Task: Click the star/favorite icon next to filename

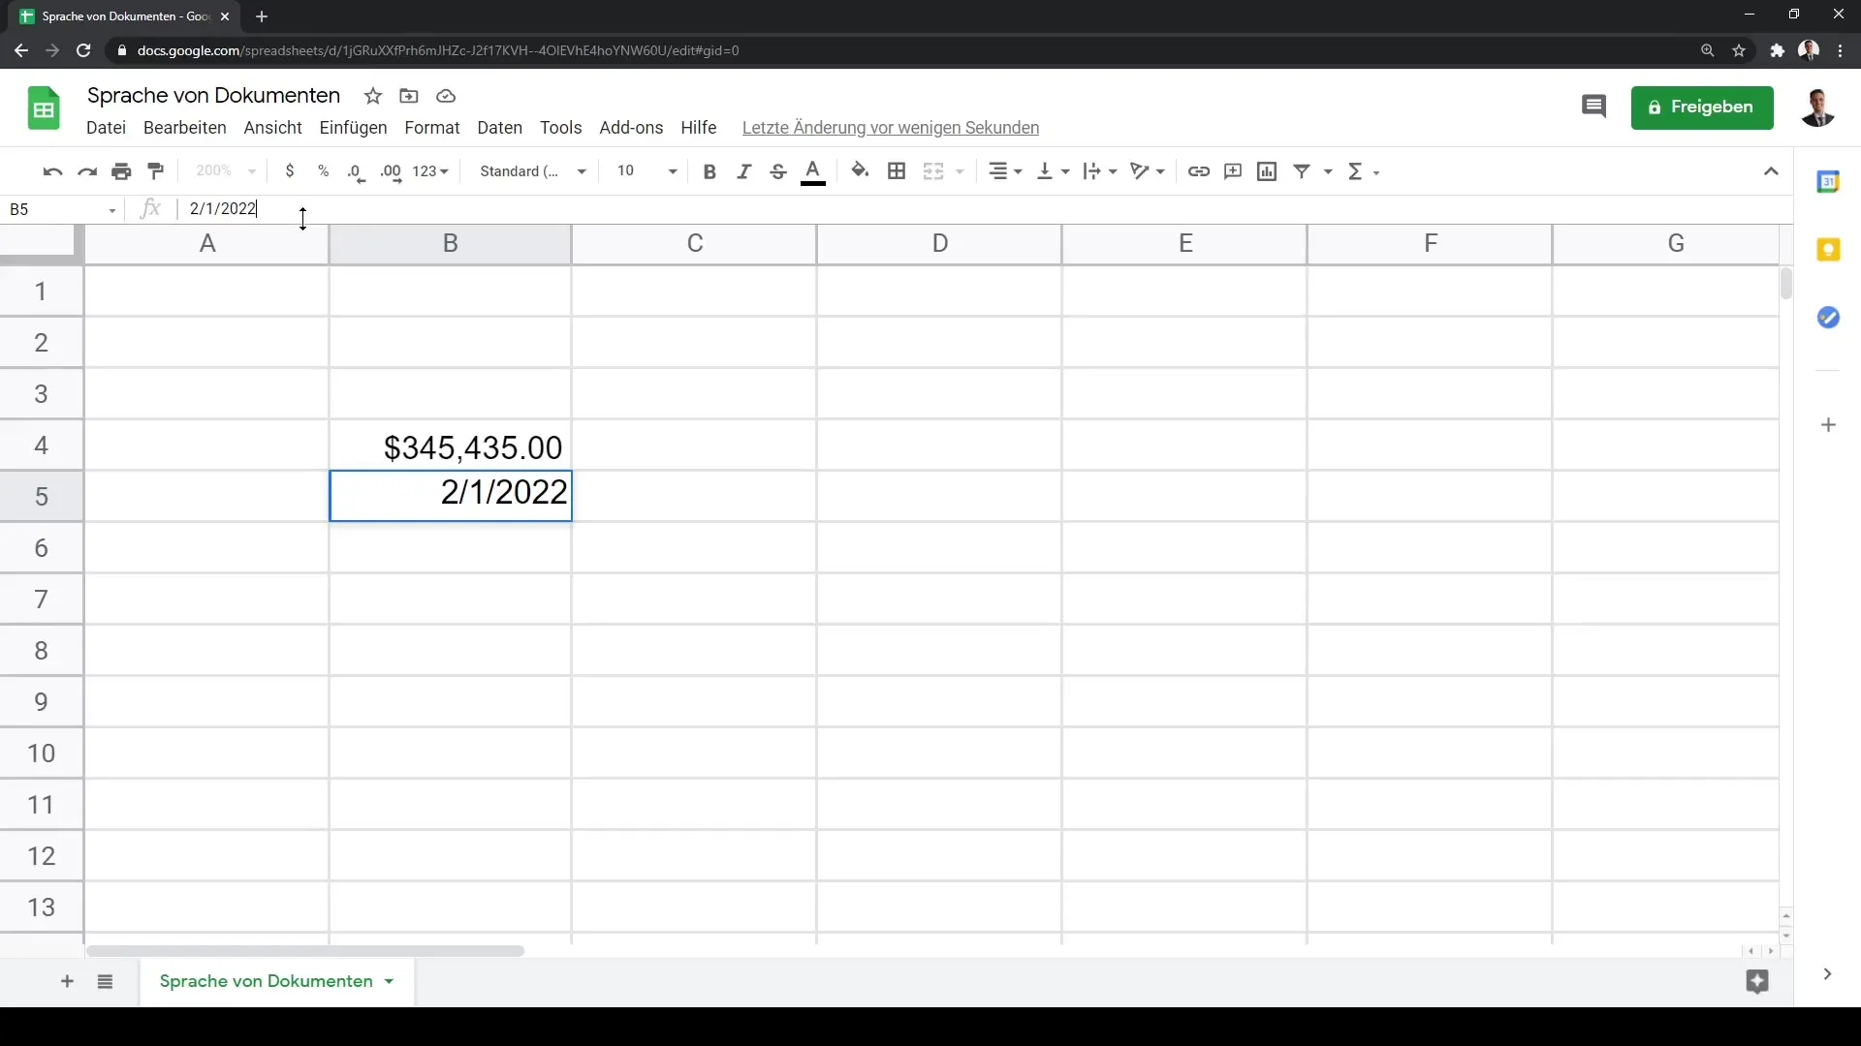Action: click(373, 96)
